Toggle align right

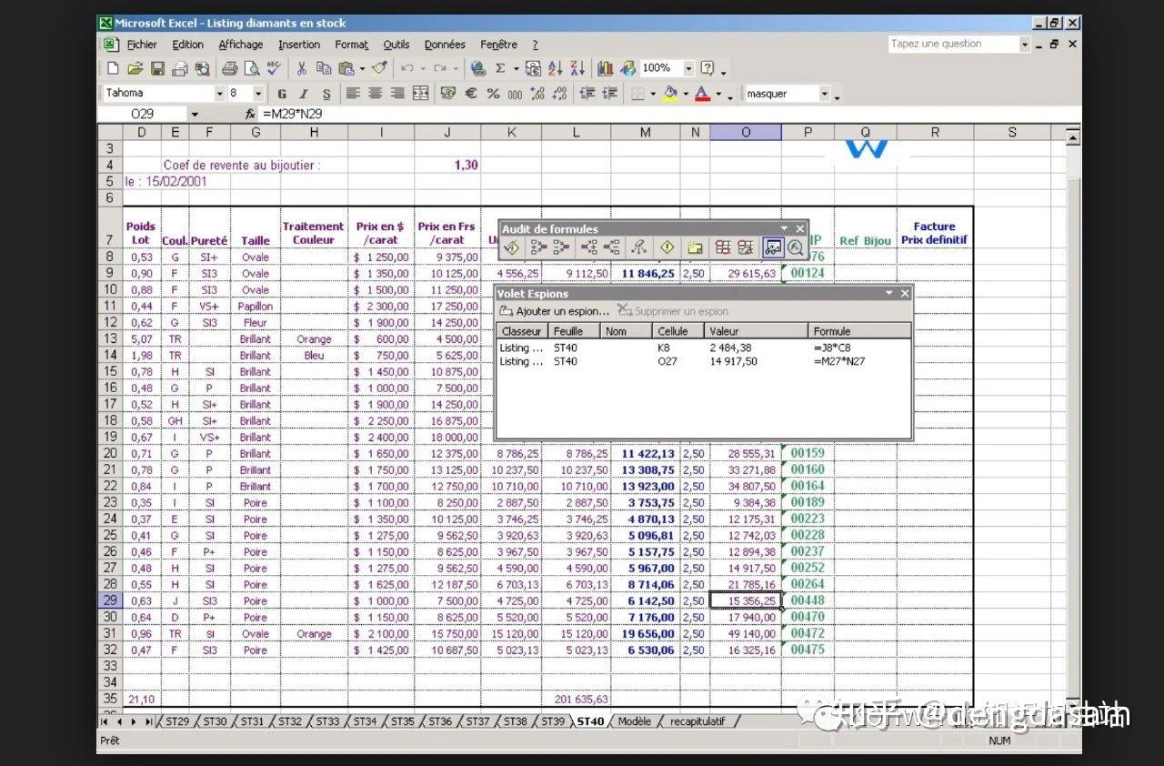397,94
